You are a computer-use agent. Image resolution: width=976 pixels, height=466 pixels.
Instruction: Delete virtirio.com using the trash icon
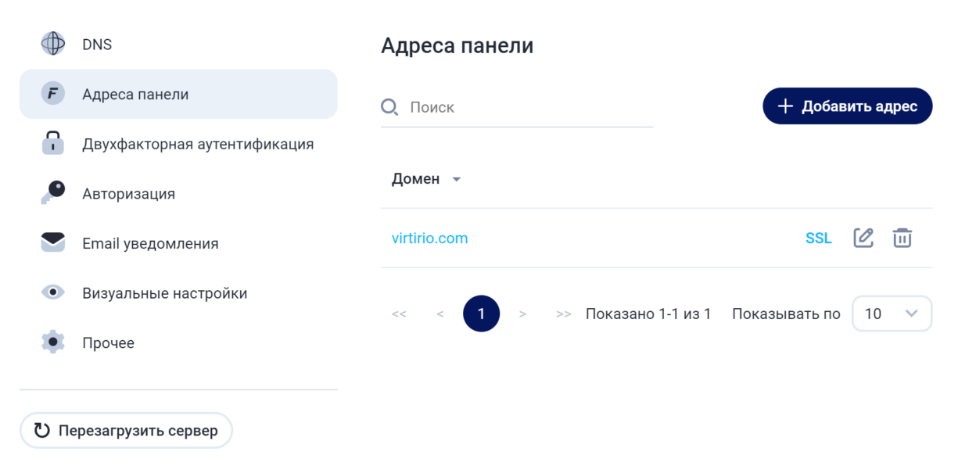(902, 238)
